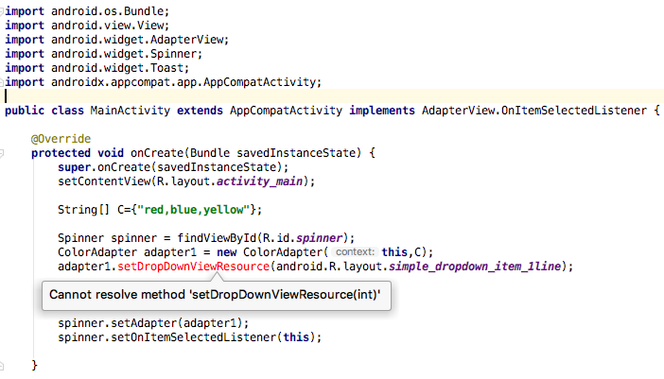Click import android.widget.AdapterView line

point(117,40)
